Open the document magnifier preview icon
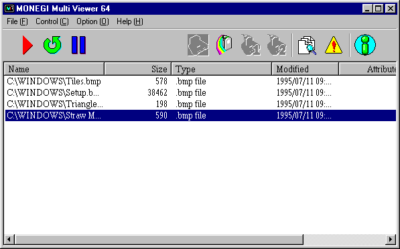The height and width of the screenshot is (249, 400). coord(307,46)
